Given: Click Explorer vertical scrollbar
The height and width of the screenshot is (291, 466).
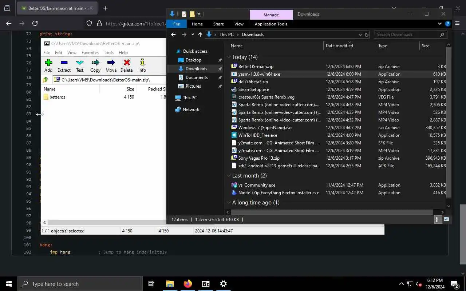Looking at the screenshot, I should pos(449,123).
